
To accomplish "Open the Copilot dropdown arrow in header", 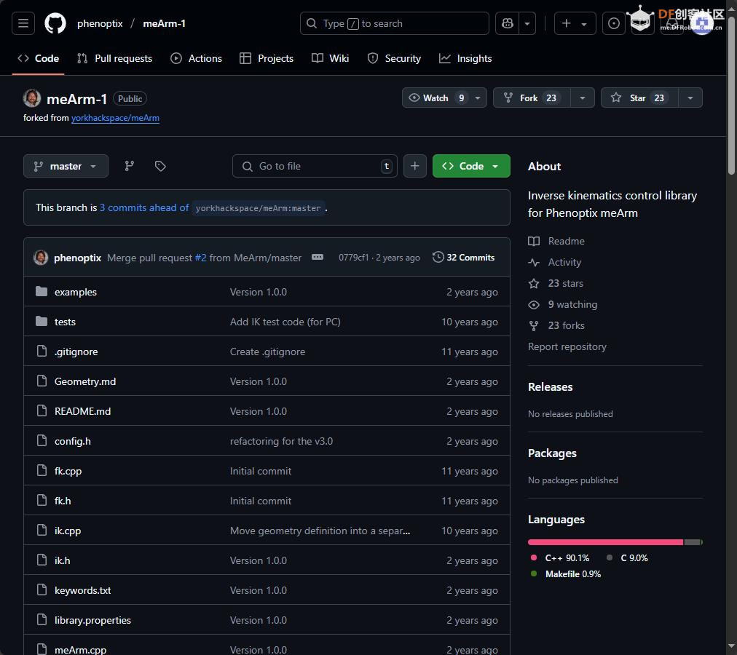I will click(527, 23).
